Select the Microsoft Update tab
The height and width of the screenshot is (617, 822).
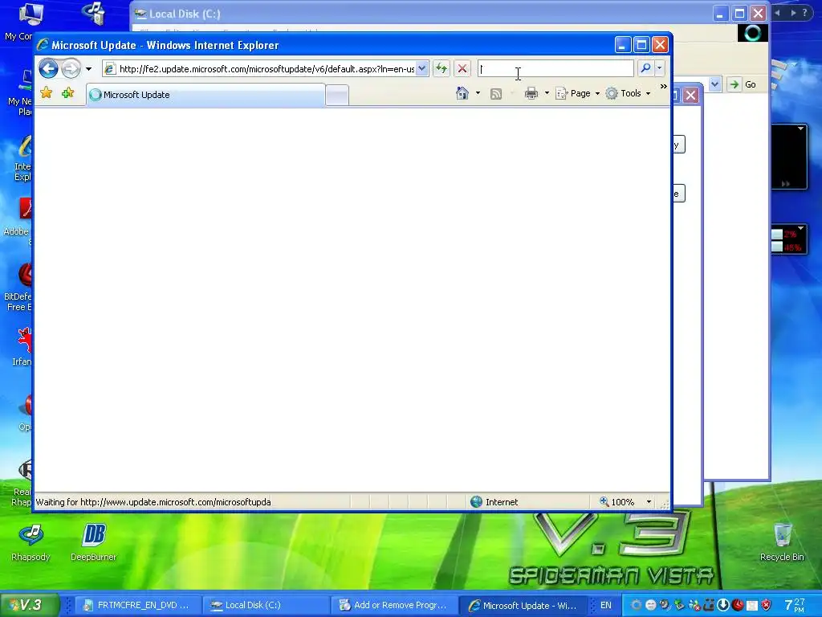coord(205,95)
